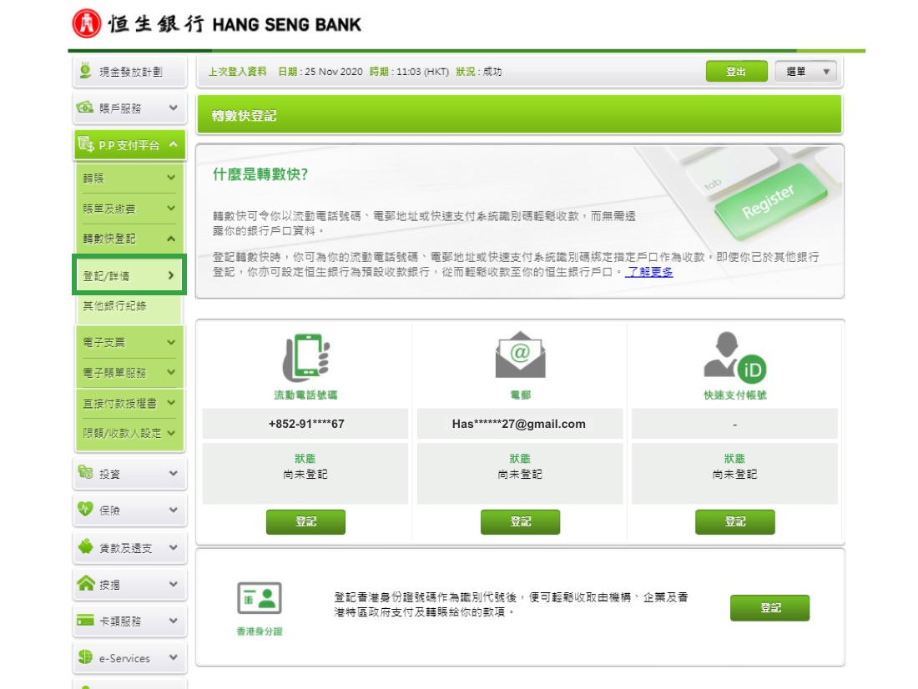The width and height of the screenshot is (918, 689).
Task: Click the HANG SENG BANK name text
Action: (287, 24)
